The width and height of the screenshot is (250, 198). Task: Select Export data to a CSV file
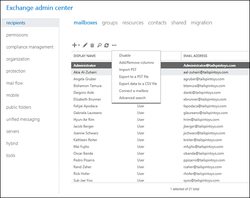coord(138,83)
